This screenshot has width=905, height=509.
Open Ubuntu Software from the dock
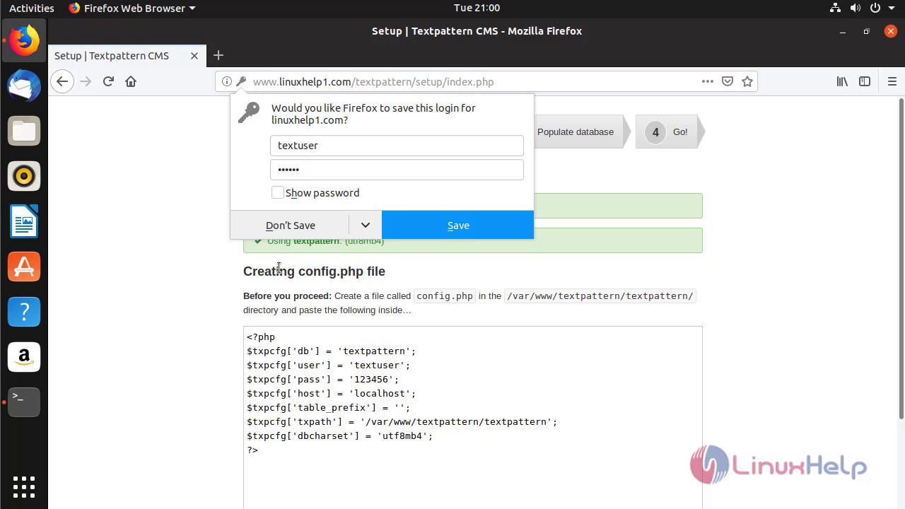click(x=24, y=267)
